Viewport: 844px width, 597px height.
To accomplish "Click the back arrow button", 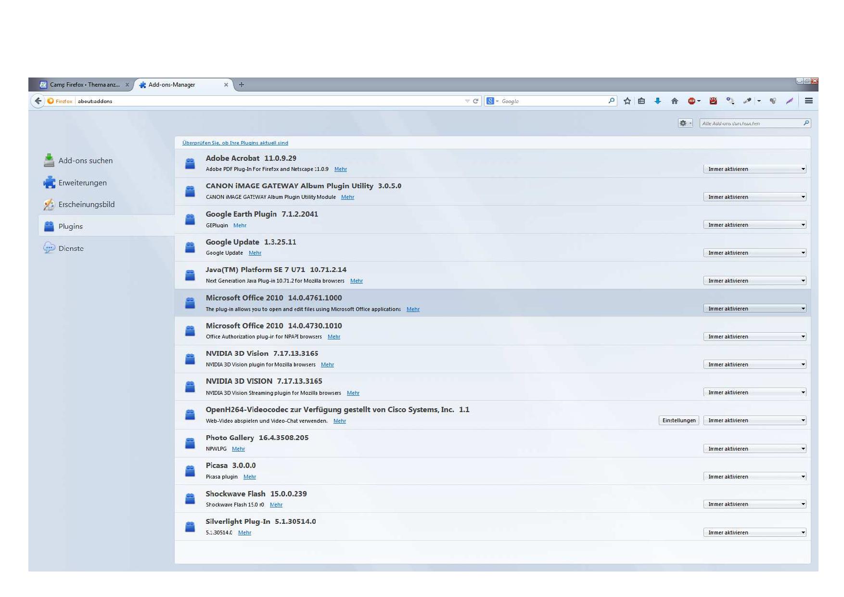I will 38,101.
